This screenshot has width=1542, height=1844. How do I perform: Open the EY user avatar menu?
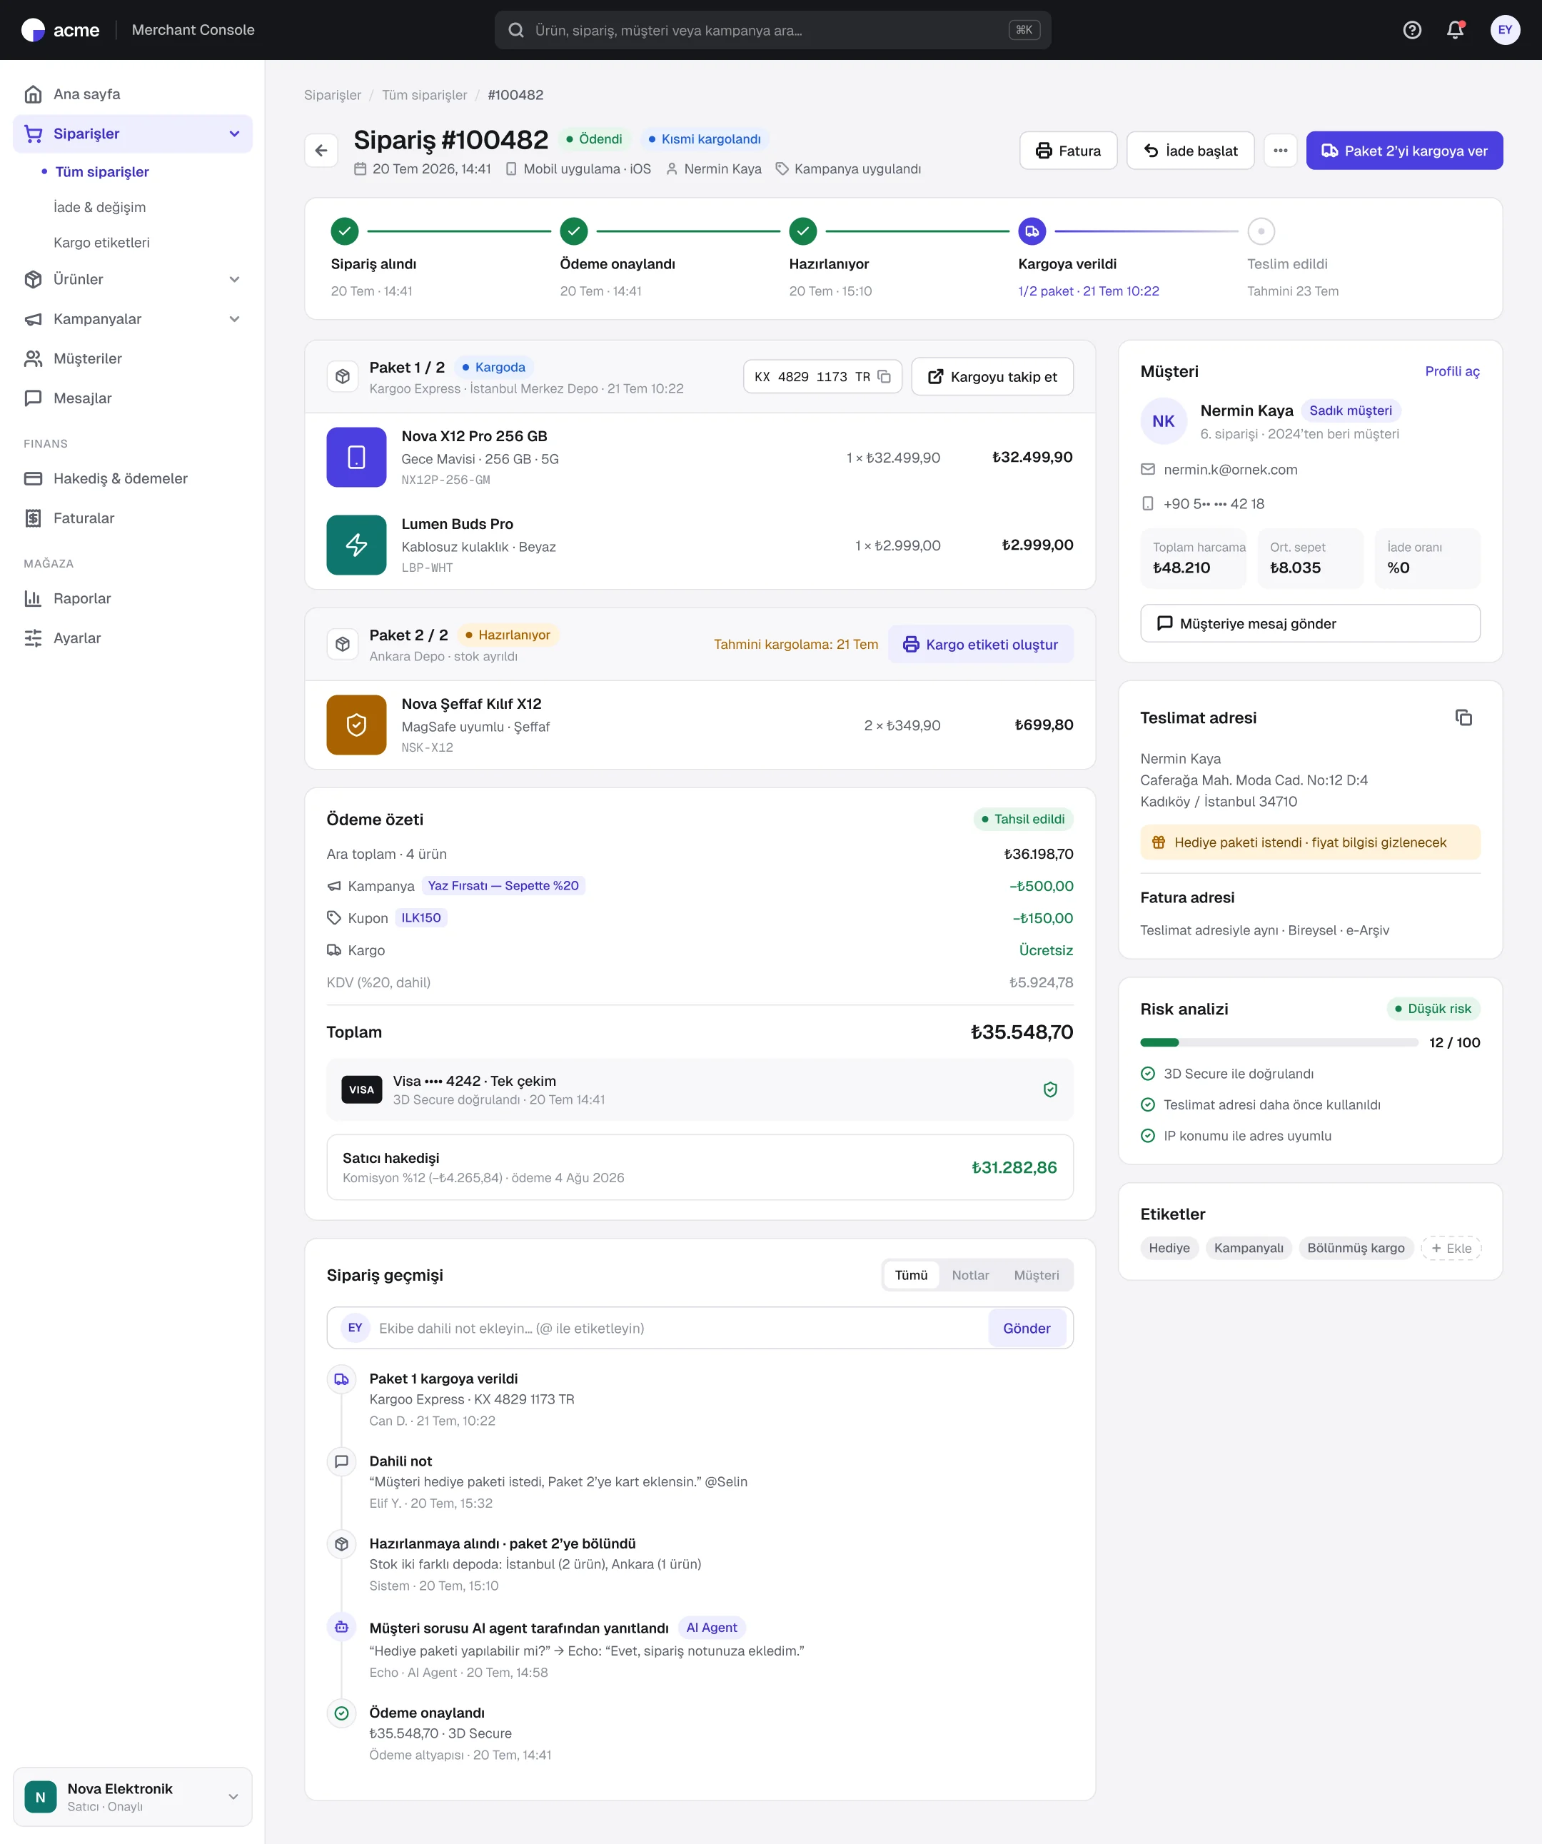tap(1505, 30)
